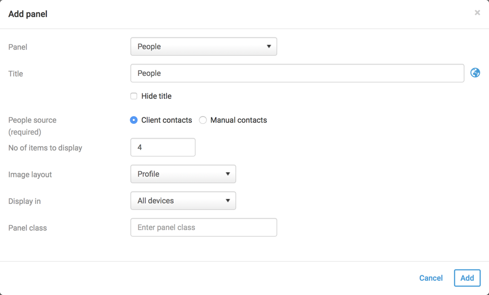Viewport: 489px width, 295px height.
Task: Open the Panel dropdown showing People
Action: pos(204,47)
